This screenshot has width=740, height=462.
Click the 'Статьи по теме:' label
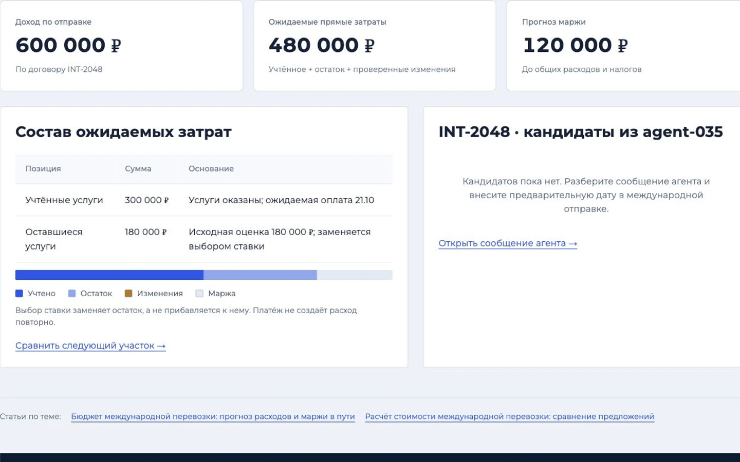coord(31,416)
